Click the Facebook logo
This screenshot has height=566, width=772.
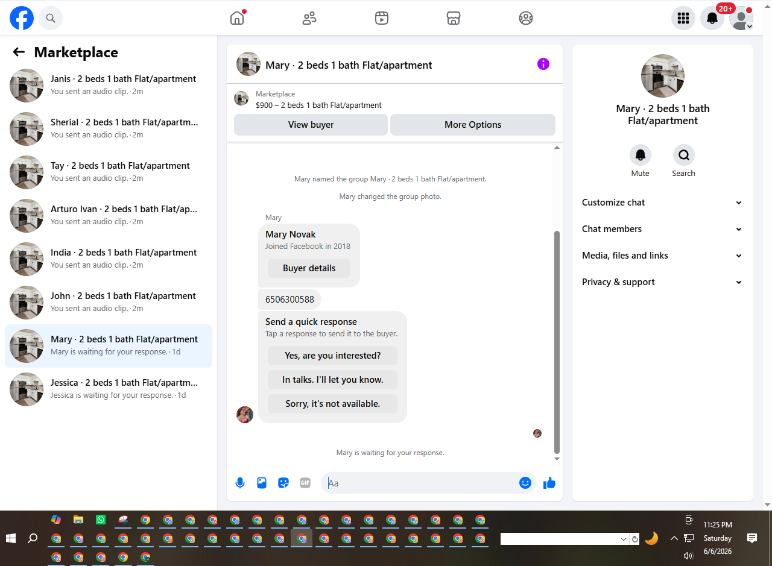pos(22,18)
